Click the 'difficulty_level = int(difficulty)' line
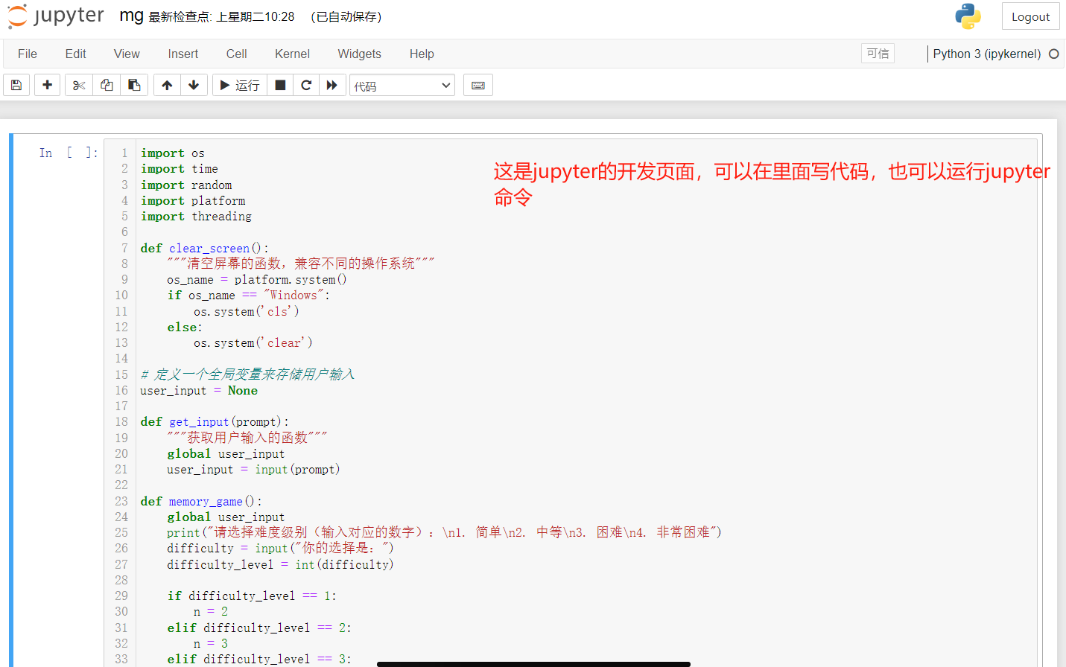This screenshot has height=667, width=1066. 280,565
